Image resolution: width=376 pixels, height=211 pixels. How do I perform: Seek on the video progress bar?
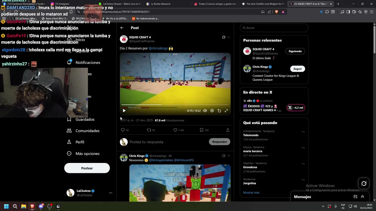click(175, 105)
